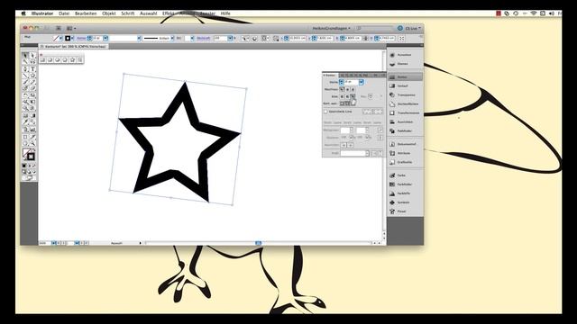Select the Direct Selection tool
This screenshot has height=324, width=577.
coord(32,55)
